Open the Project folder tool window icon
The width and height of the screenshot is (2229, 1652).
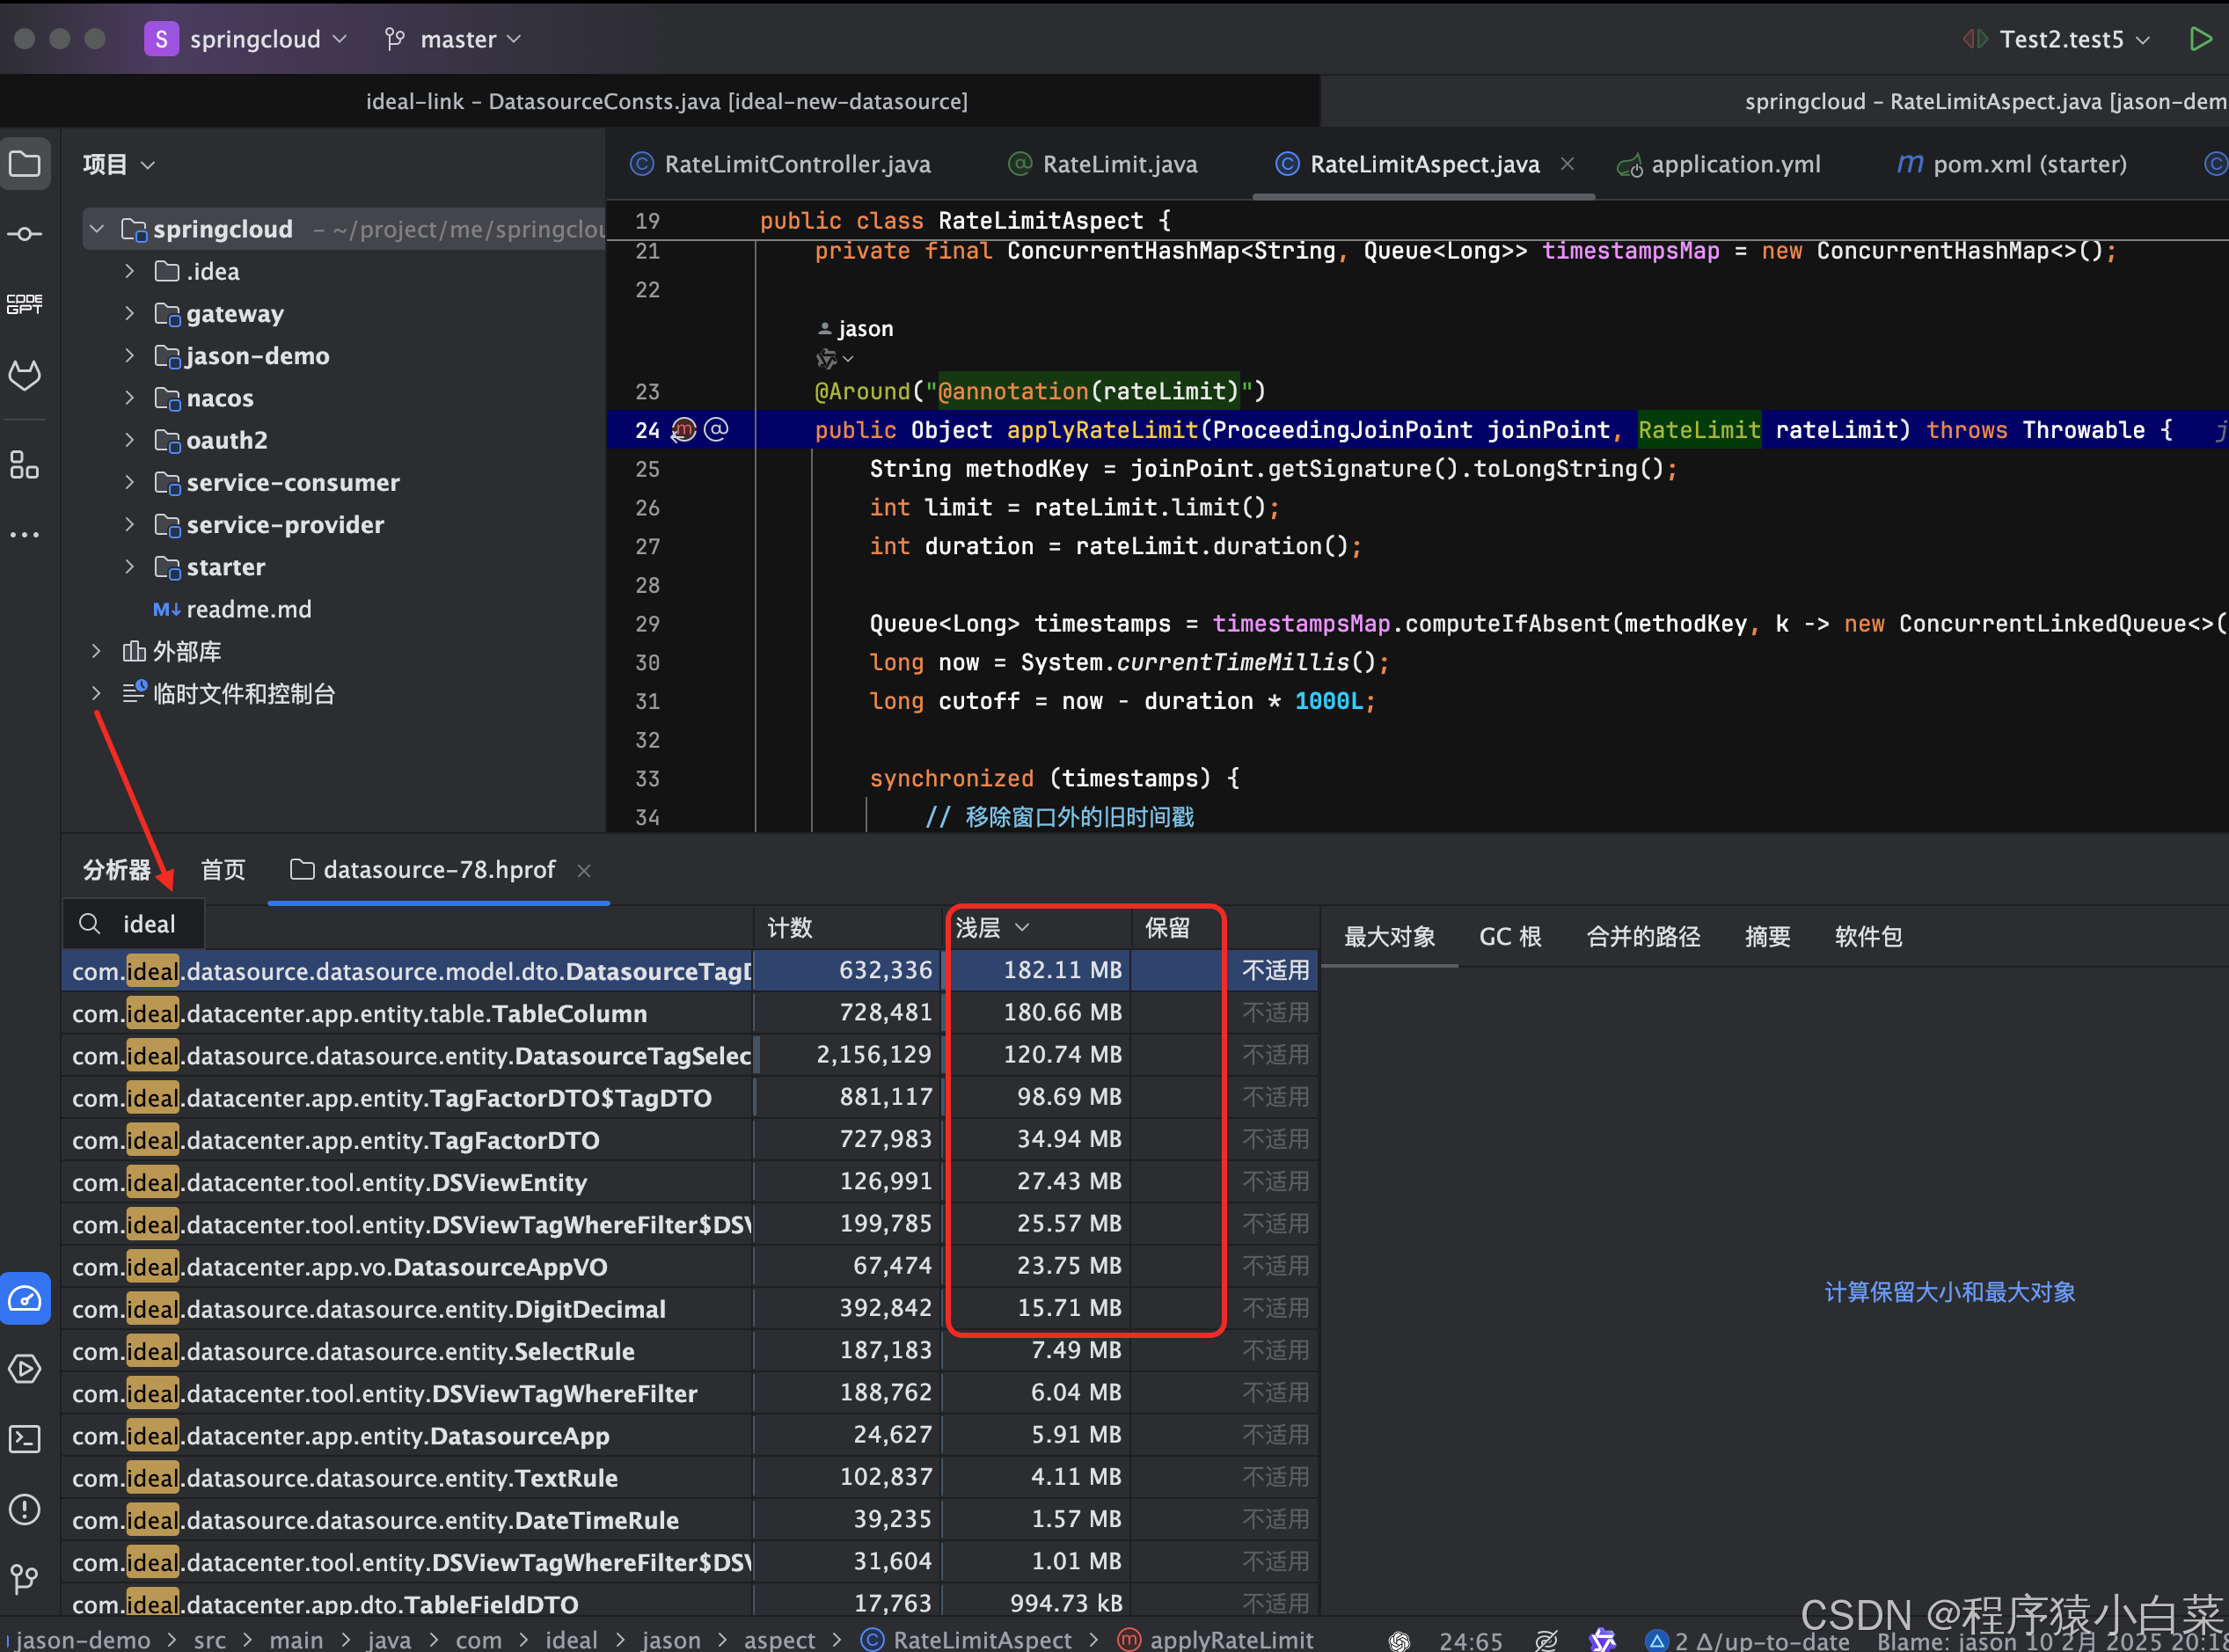point(25,164)
